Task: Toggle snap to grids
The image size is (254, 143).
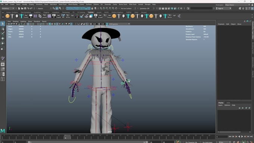Action: point(101,8)
